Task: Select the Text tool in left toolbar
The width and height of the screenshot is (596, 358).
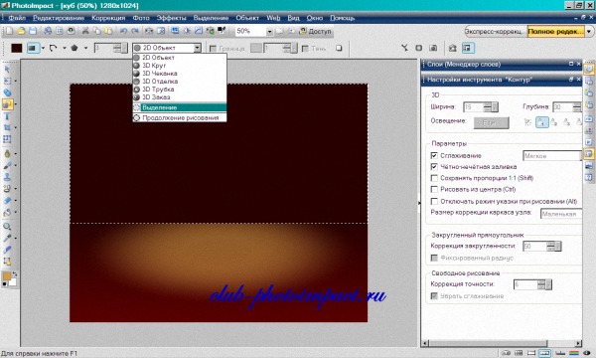Action: coord(7,116)
